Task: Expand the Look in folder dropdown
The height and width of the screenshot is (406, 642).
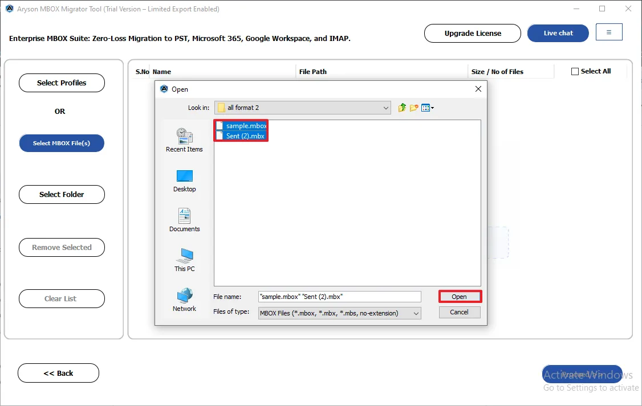Action: pos(385,108)
